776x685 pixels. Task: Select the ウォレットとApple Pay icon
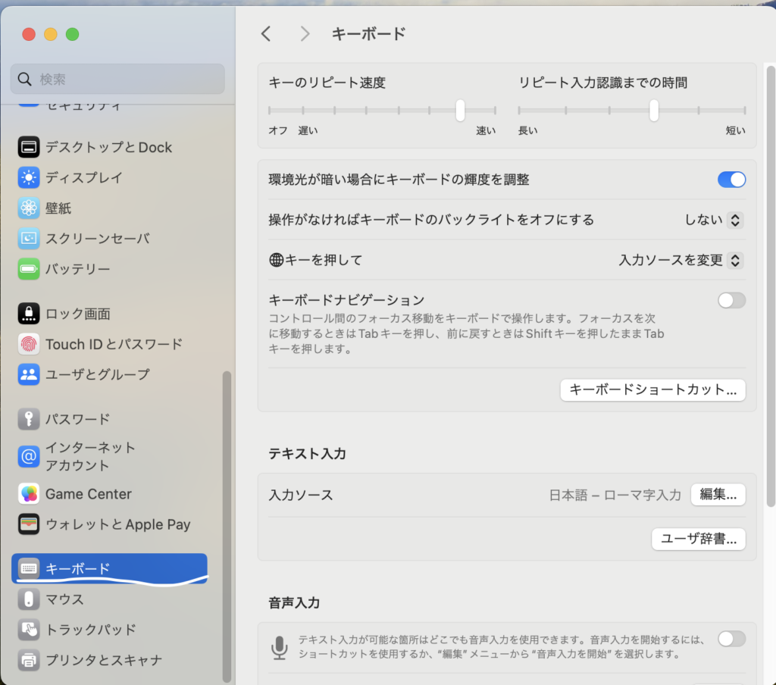tap(29, 524)
